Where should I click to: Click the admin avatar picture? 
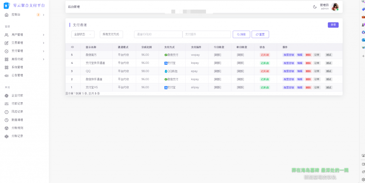click(x=335, y=7)
